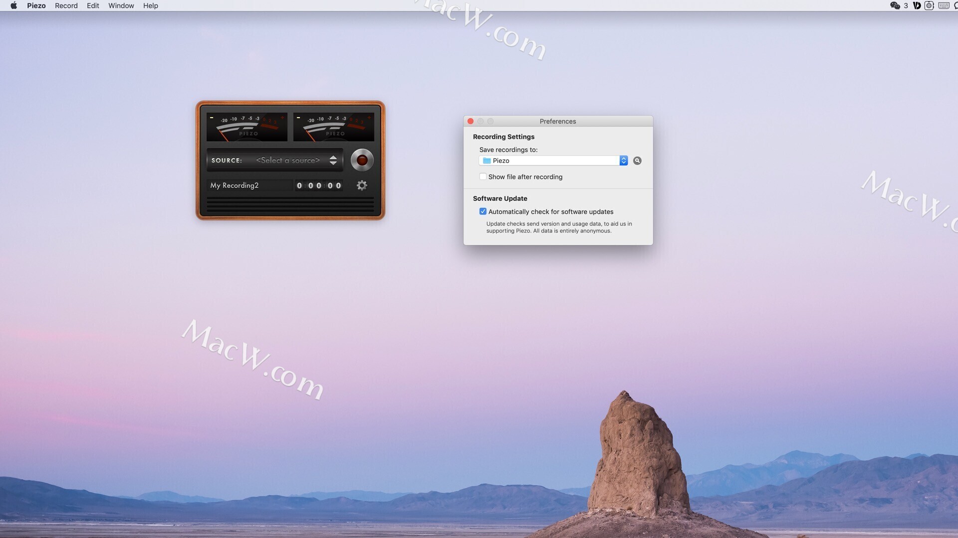Click the My Recording2 name field
958x538 pixels.
coord(249,185)
